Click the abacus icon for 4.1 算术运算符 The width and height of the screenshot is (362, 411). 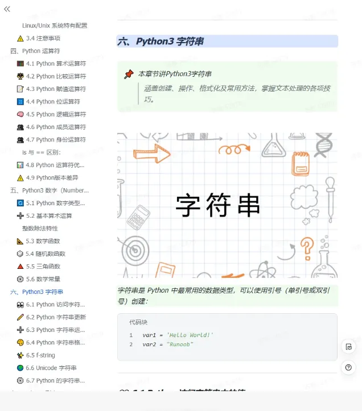tap(20, 64)
